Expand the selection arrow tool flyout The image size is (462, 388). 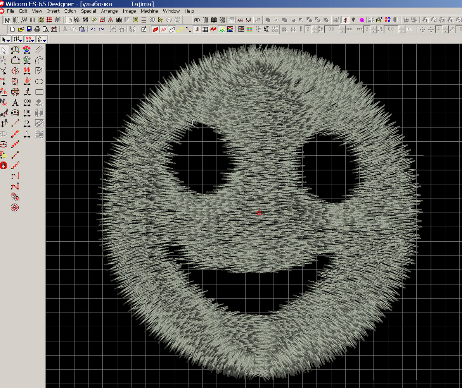pos(6,39)
